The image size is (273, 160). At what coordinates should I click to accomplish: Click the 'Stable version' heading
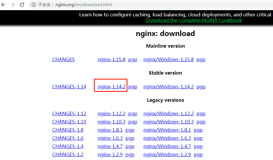click(165, 73)
